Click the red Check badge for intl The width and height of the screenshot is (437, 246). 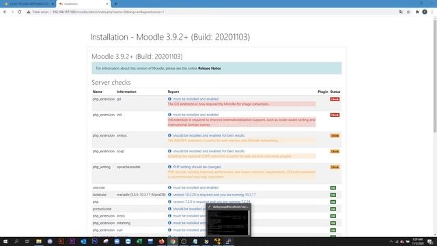(335, 115)
